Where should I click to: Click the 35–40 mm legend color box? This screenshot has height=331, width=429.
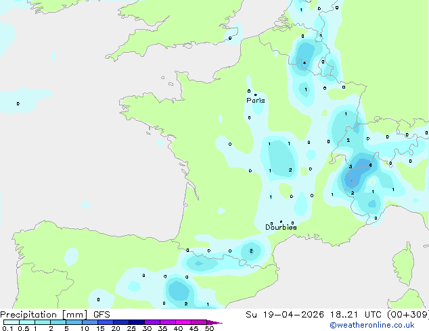coord(167,322)
